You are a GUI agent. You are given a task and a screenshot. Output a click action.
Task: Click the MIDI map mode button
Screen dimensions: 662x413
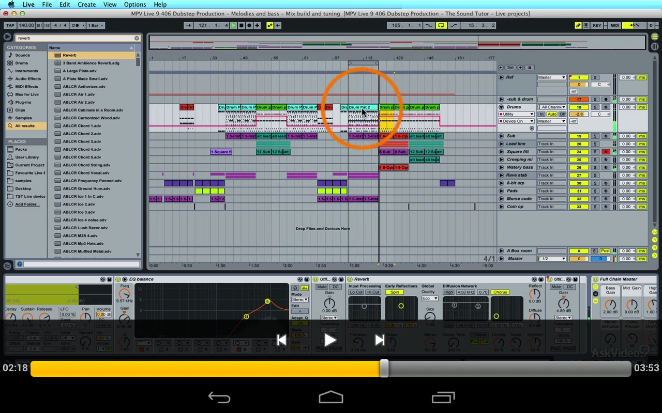[x=614, y=25]
